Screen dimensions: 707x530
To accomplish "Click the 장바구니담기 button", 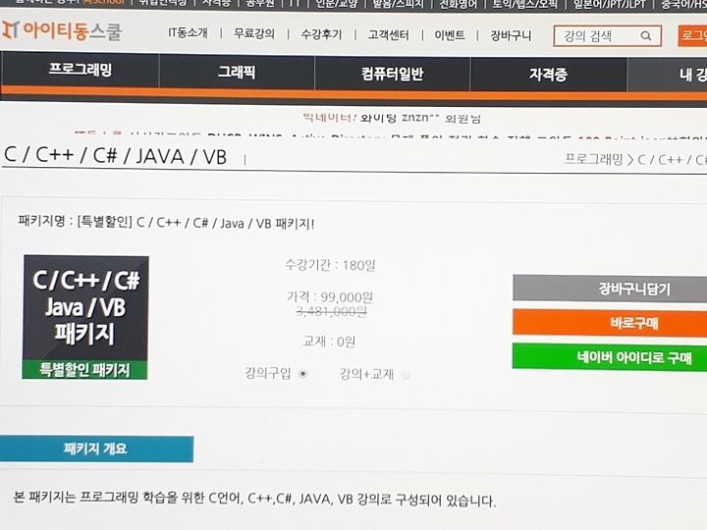I will pyautogui.click(x=610, y=289).
